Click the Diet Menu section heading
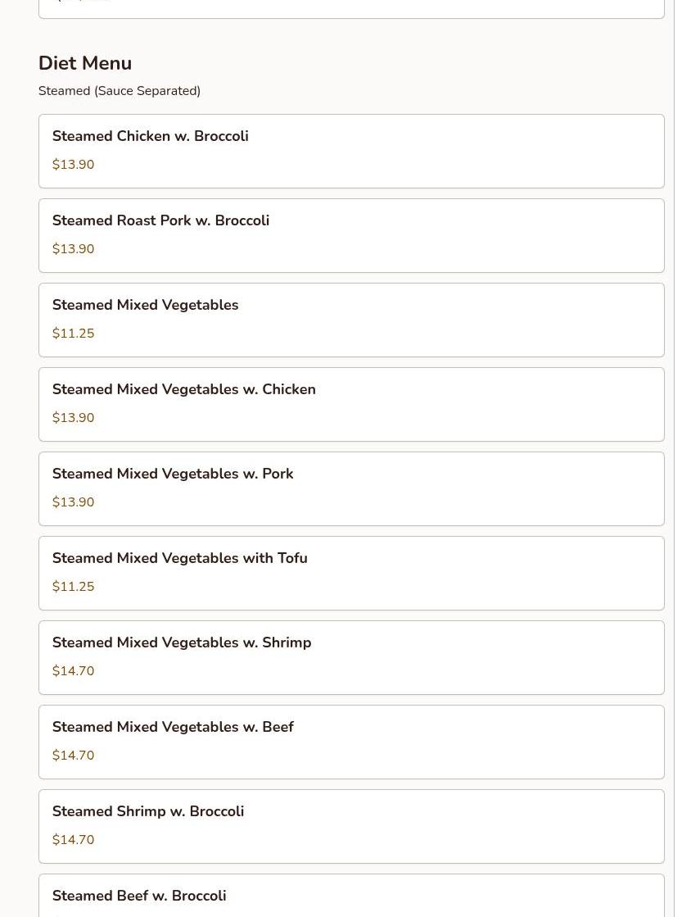The image size is (691, 917). coord(85,63)
